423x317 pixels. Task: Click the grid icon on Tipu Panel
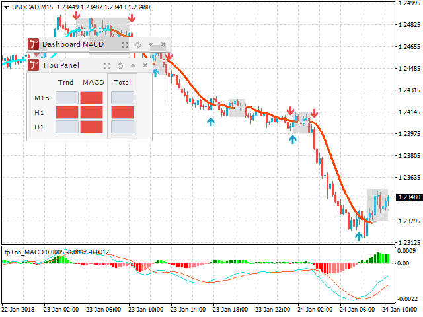[x=107, y=66]
